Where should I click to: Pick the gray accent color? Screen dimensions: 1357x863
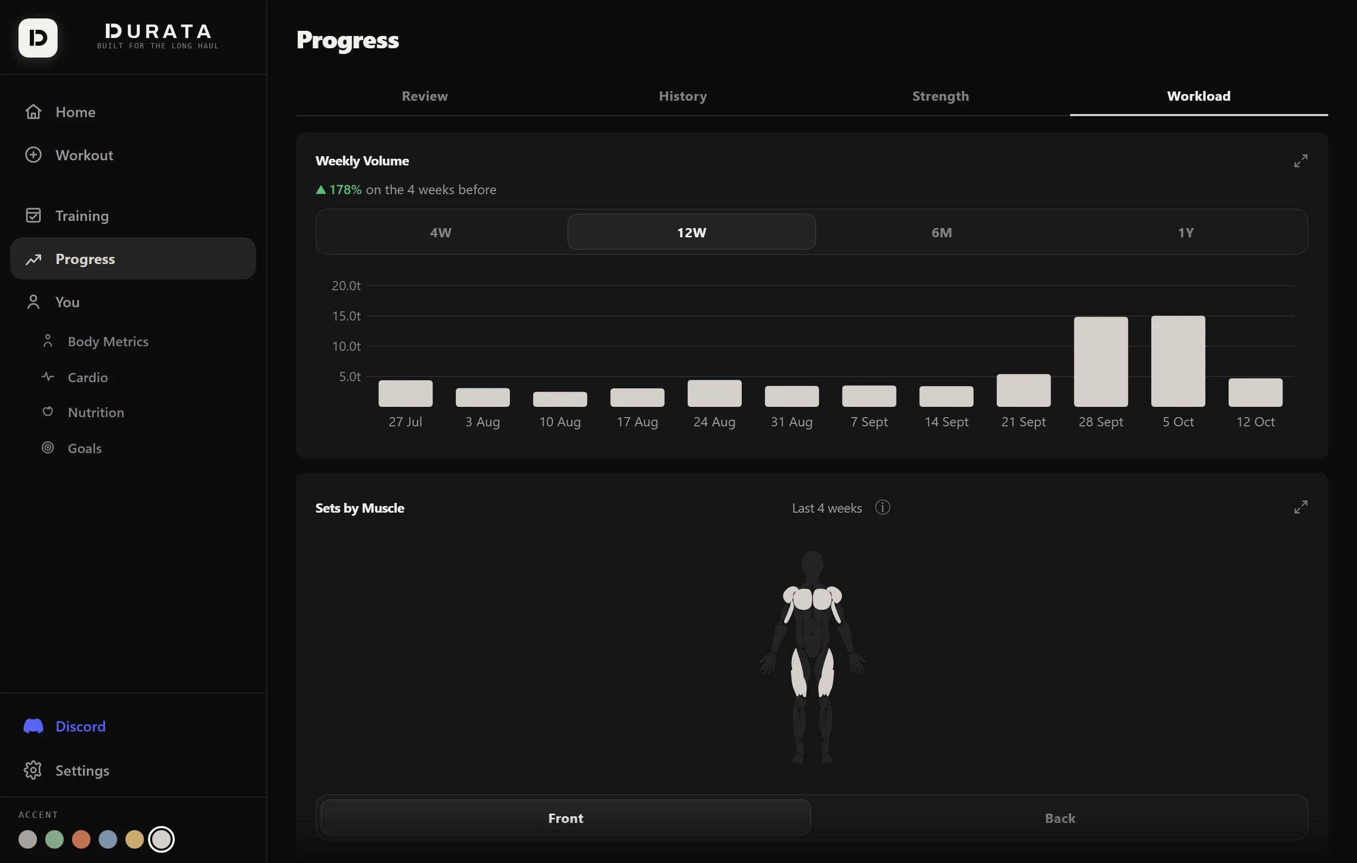pos(28,839)
